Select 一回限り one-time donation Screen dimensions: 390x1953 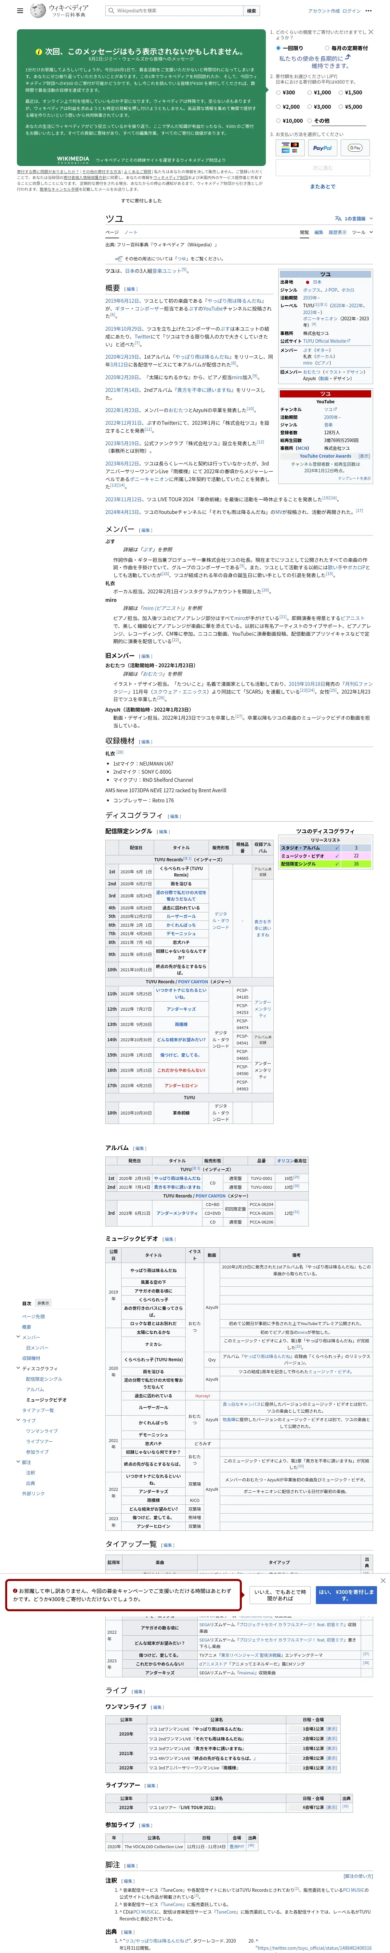tap(279, 48)
